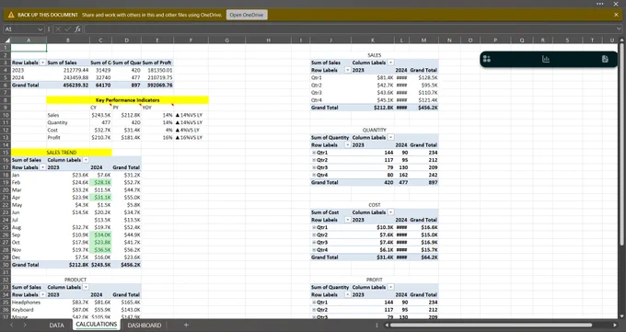The image size is (626, 332).
Task: Select the Sales CY value $243.5K
Action: 100,115
